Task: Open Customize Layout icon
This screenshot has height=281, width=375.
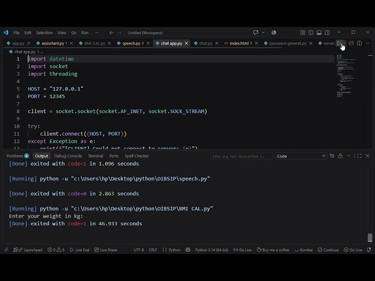Action: [x=303, y=33]
